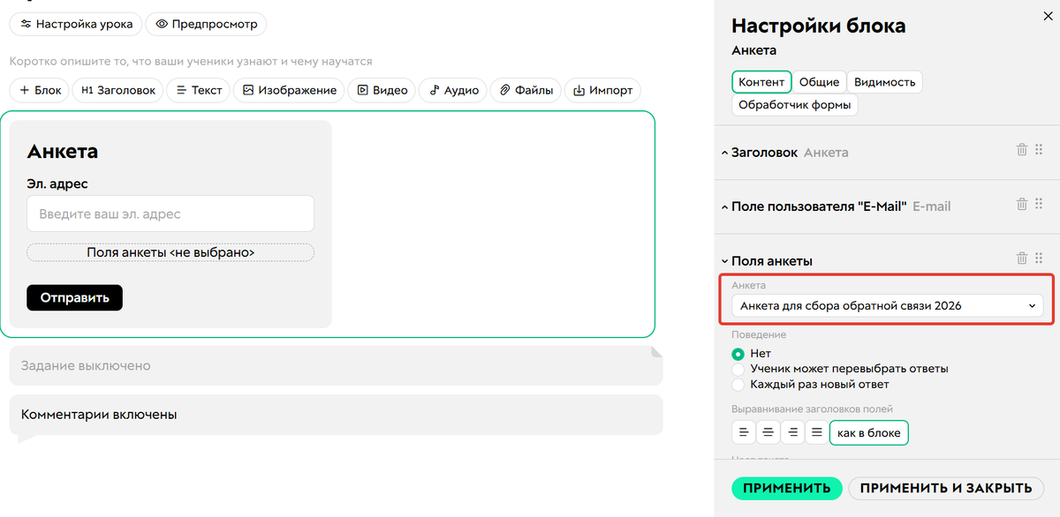Viewport: 1060px width, 517px height.
Task: Remove Поля анкеты section via trash icon
Action: tap(1022, 258)
